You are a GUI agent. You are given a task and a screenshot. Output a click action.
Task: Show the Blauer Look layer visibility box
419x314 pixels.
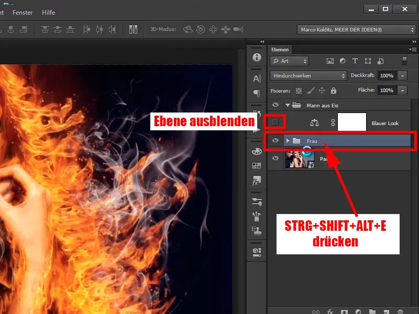point(275,122)
